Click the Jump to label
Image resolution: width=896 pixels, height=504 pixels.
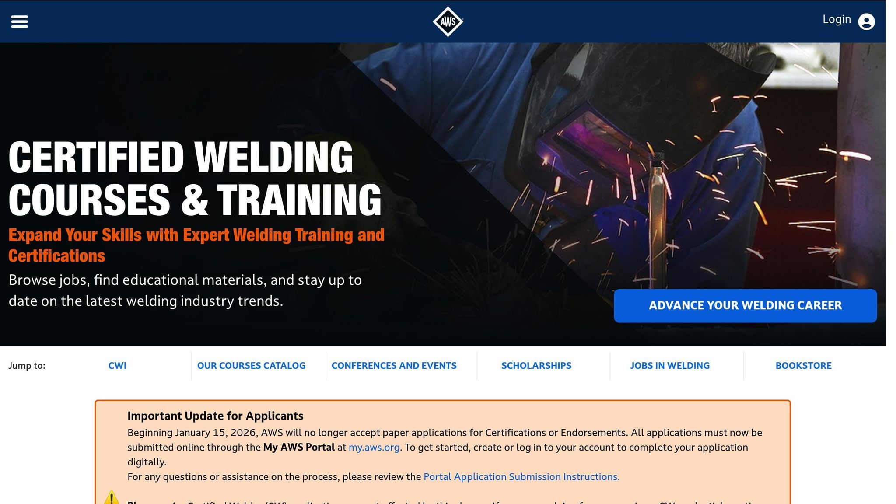click(27, 366)
